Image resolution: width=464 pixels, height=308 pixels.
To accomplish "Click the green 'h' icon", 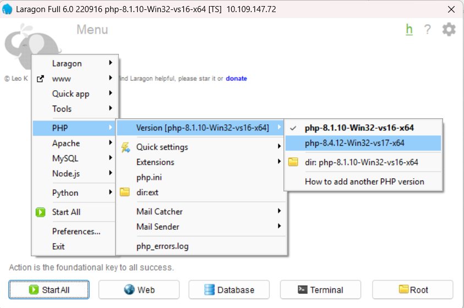I will 409,30.
